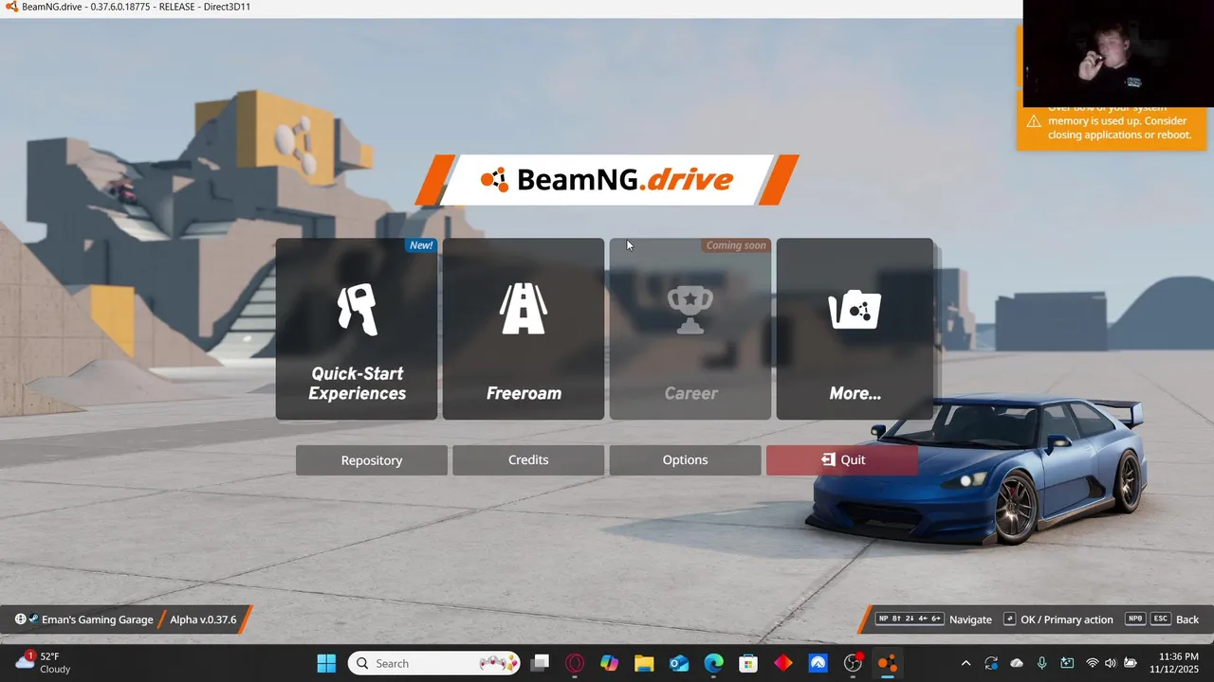Open Outlook from the taskbar
The width and height of the screenshot is (1214, 682).
point(679,663)
